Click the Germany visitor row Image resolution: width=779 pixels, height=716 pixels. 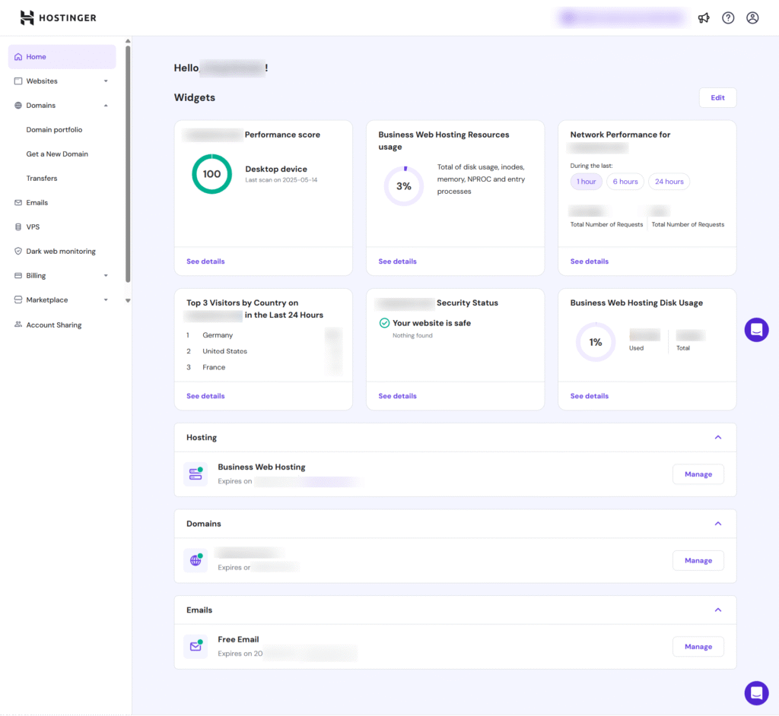263,335
